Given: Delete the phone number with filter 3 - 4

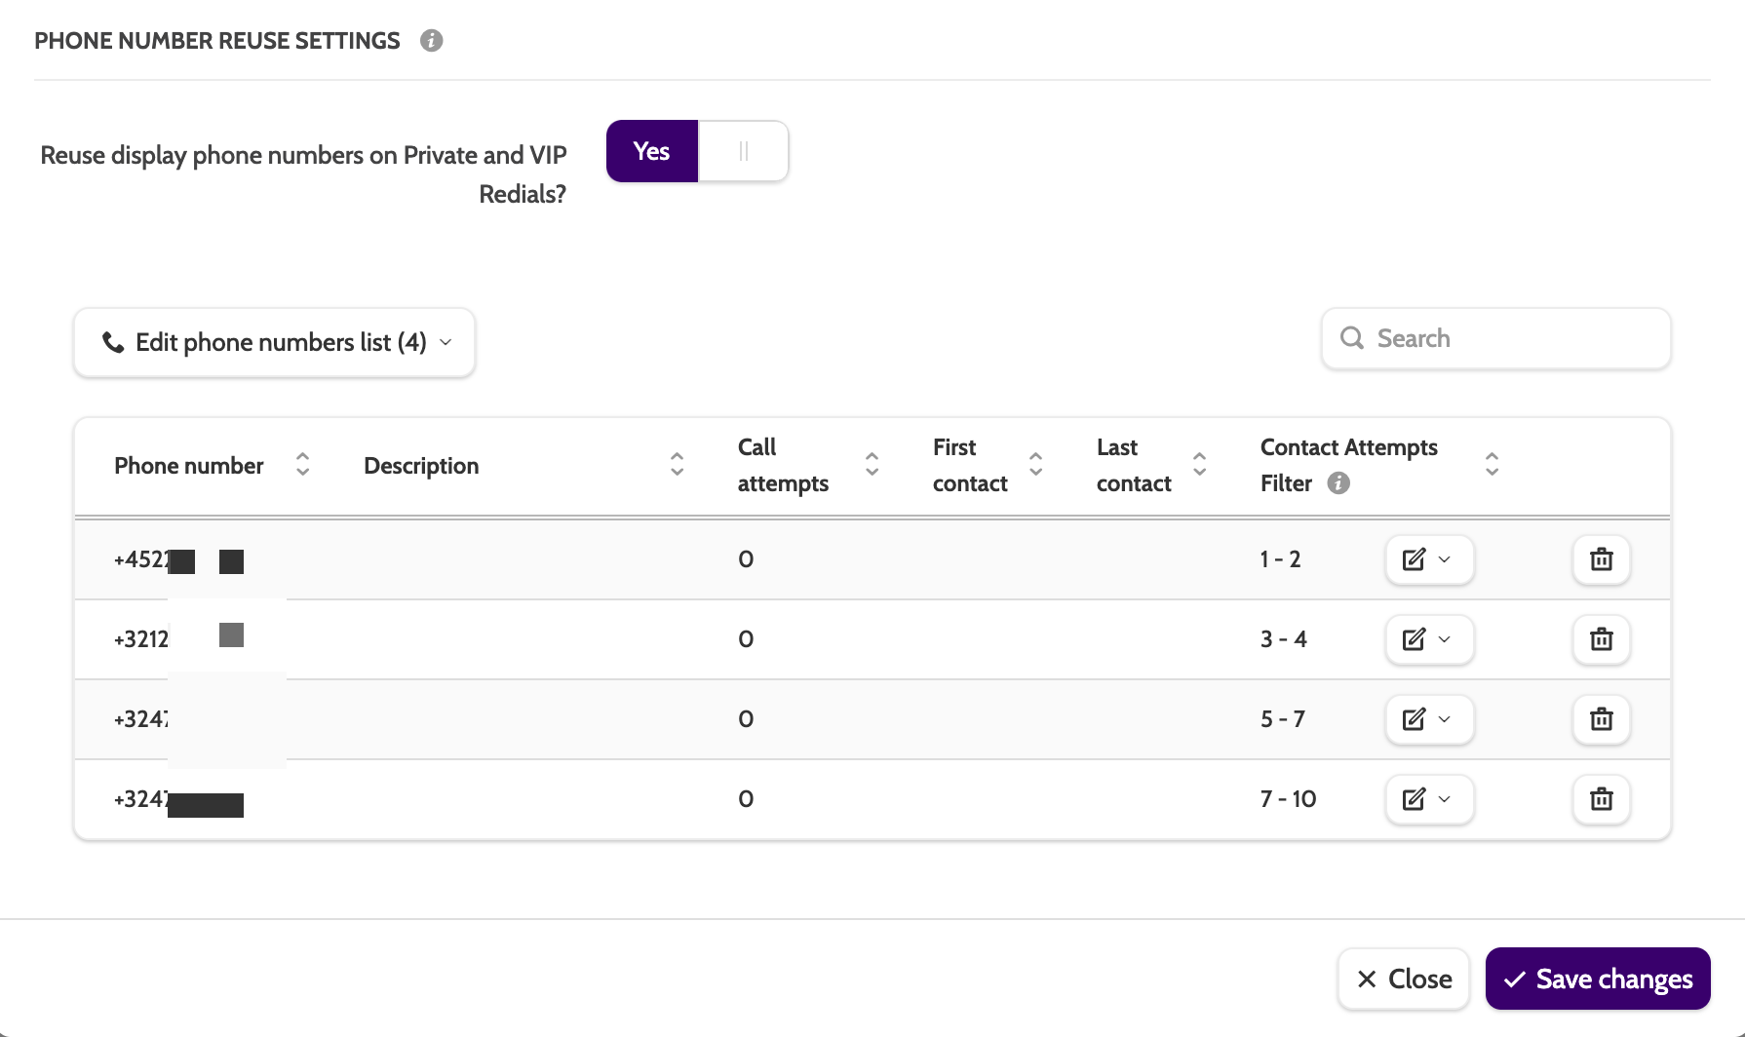Looking at the screenshot, I should coord(1601,639).
